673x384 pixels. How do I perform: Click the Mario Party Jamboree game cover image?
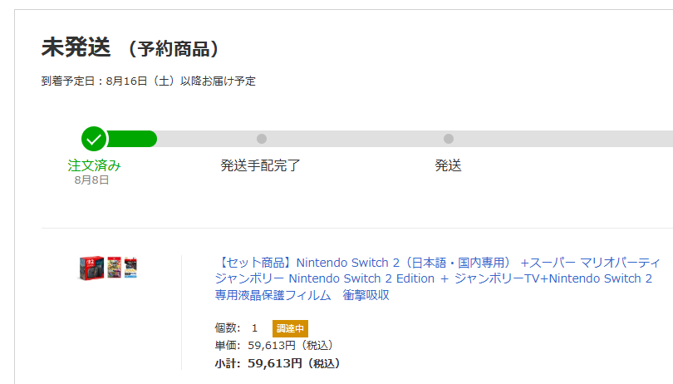[114, 268]
